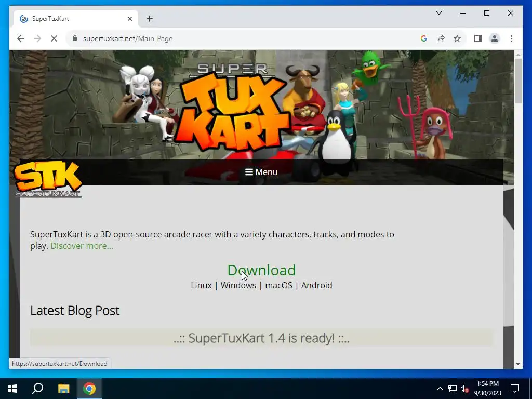Click the browser back arrow
Image resolution: width=532 pixels, height=399 pixels.
(21, 38)
